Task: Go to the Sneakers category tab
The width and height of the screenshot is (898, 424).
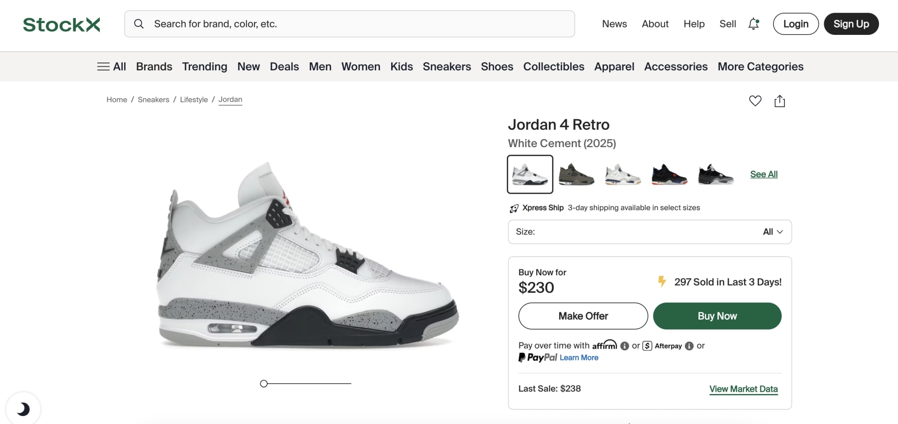Action: (447, 66)
